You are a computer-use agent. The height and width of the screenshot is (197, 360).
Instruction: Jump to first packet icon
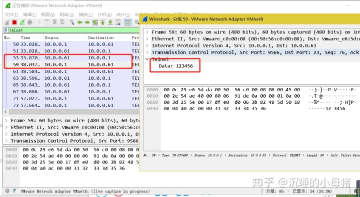pos(102,22)
